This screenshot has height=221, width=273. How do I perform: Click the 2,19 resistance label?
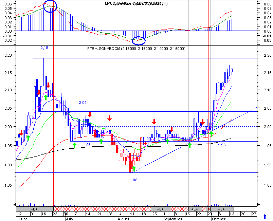coord(44,48)
